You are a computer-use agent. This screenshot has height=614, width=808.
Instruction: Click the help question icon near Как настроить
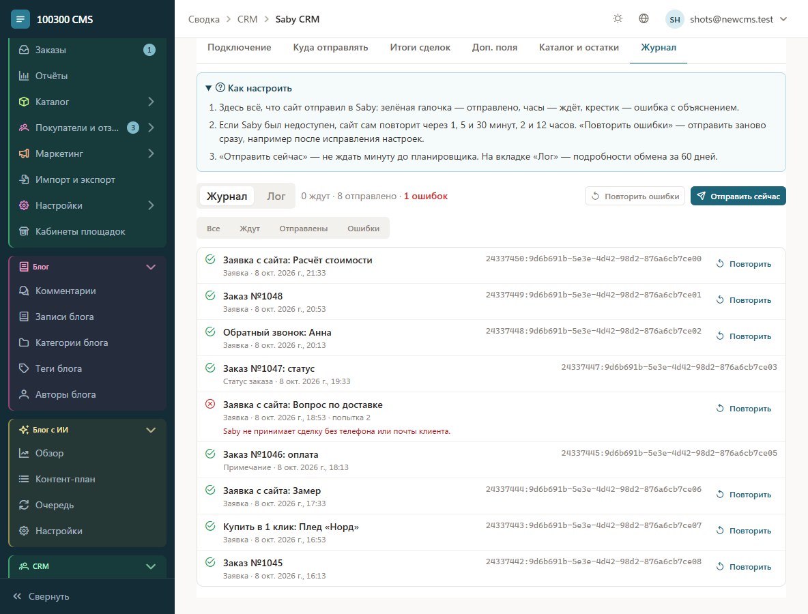pyautogui.click(x=220, y=87)
